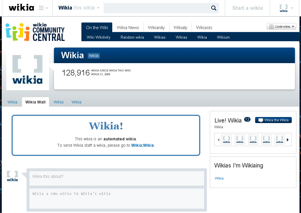Image resolution: width=301 pixels, height=213 pixels.
Task: Click the wikia logo in top bar
Action: [x=21, y=8]
